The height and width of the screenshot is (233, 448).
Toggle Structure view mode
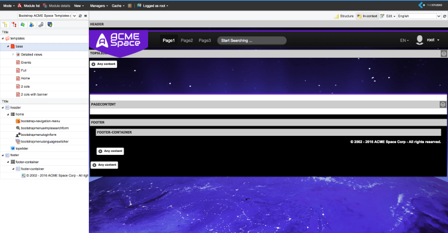point(344,16)
